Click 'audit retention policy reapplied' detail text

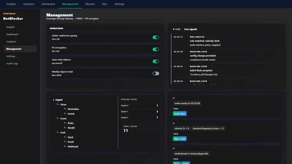pos(205,45)
